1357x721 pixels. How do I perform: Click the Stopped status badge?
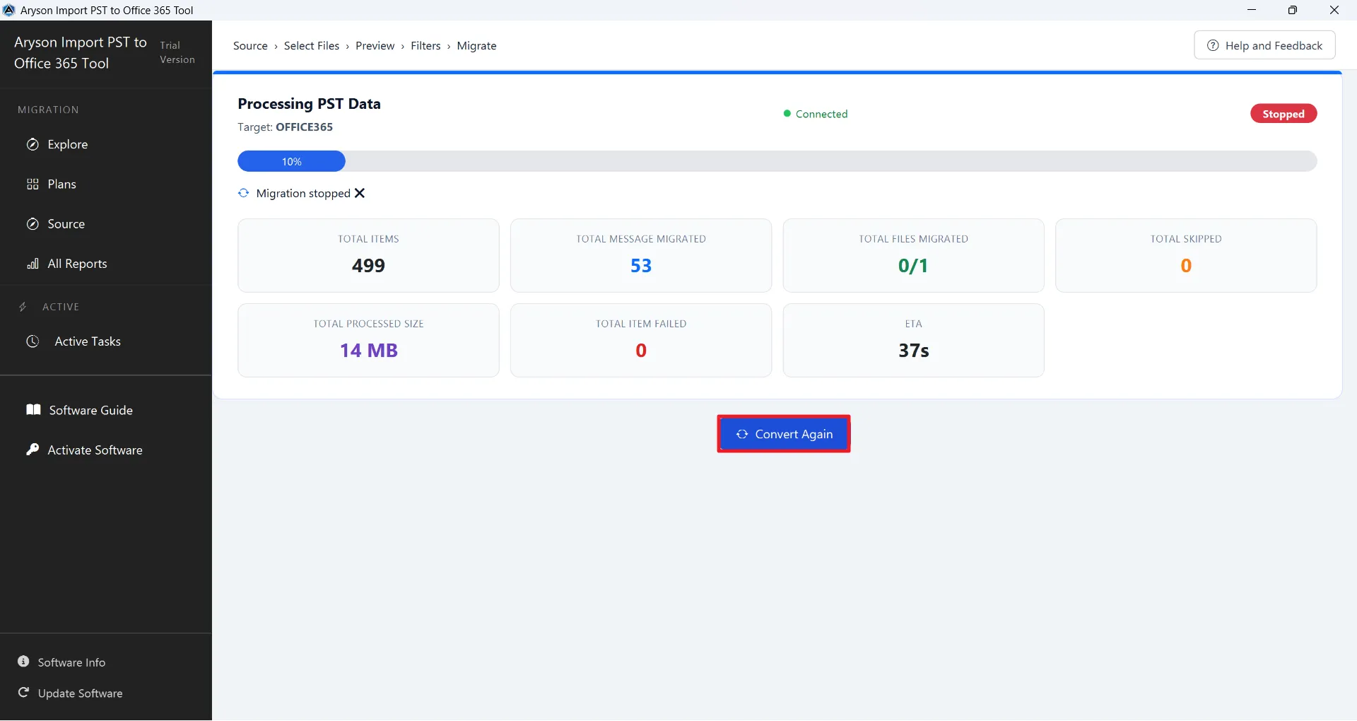click(1283, 113)
